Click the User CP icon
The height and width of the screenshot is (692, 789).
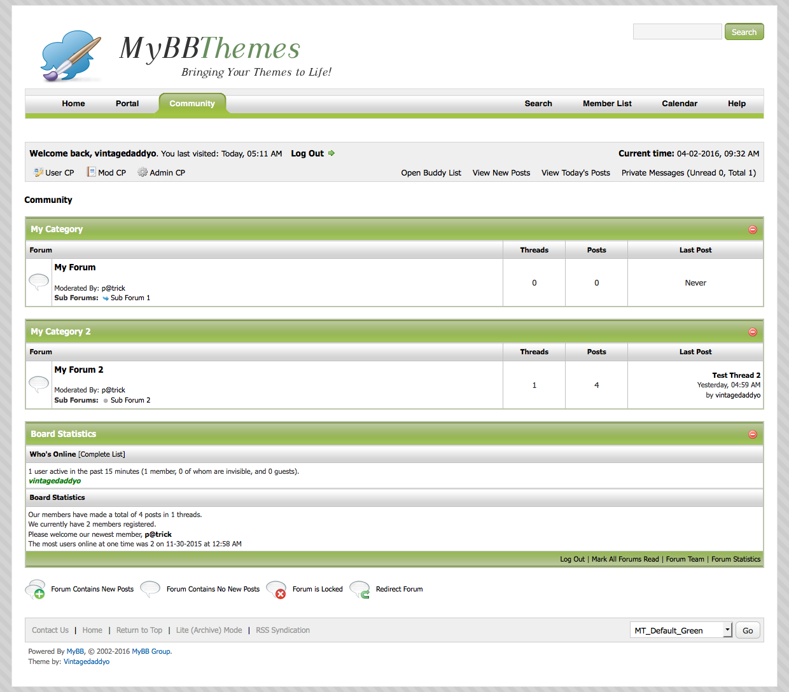tap(38, 172)
